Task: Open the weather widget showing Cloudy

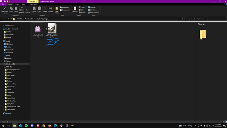Action: (186, 126)
